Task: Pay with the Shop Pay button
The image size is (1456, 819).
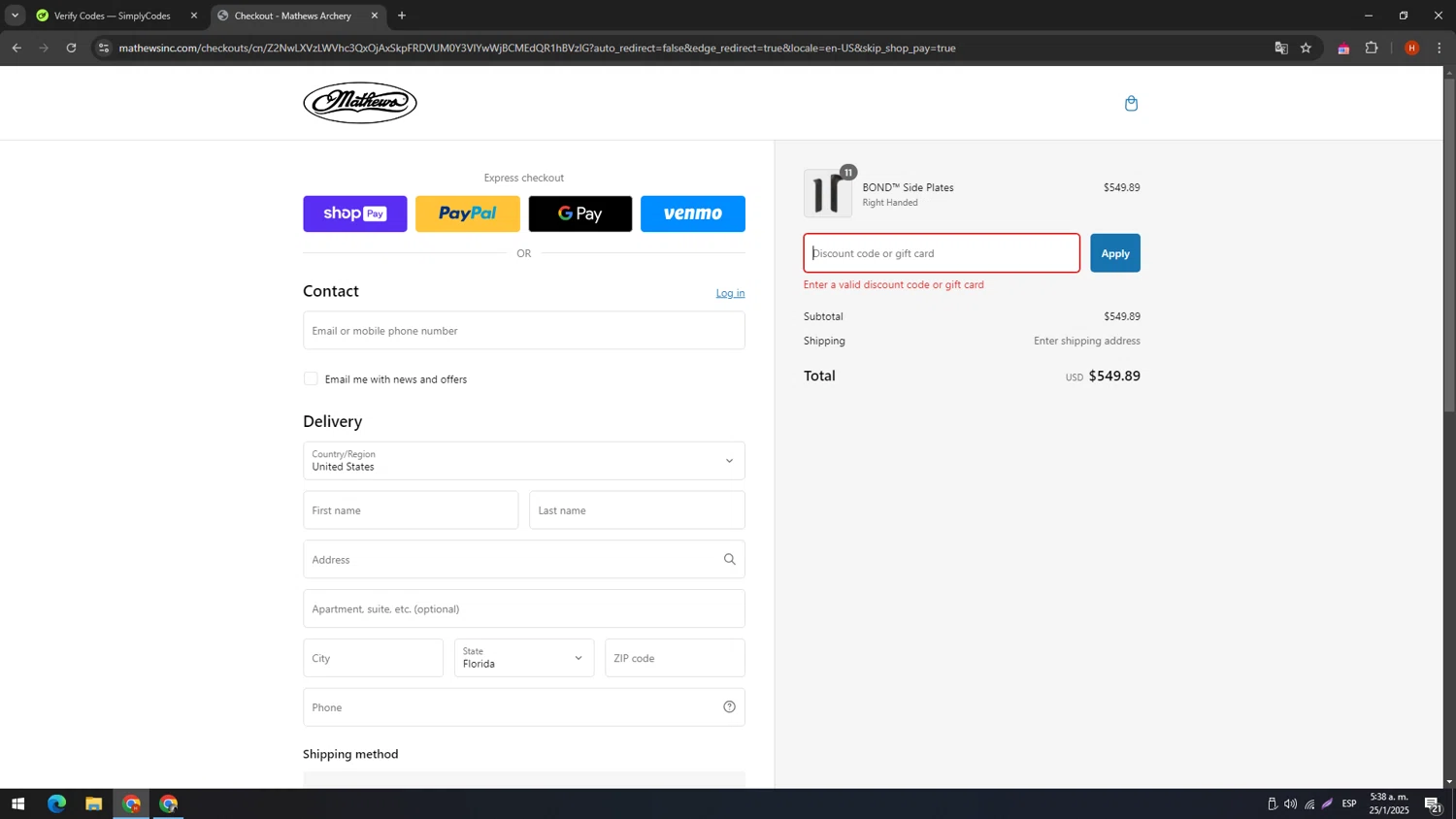Action: (x=355, y=213)
